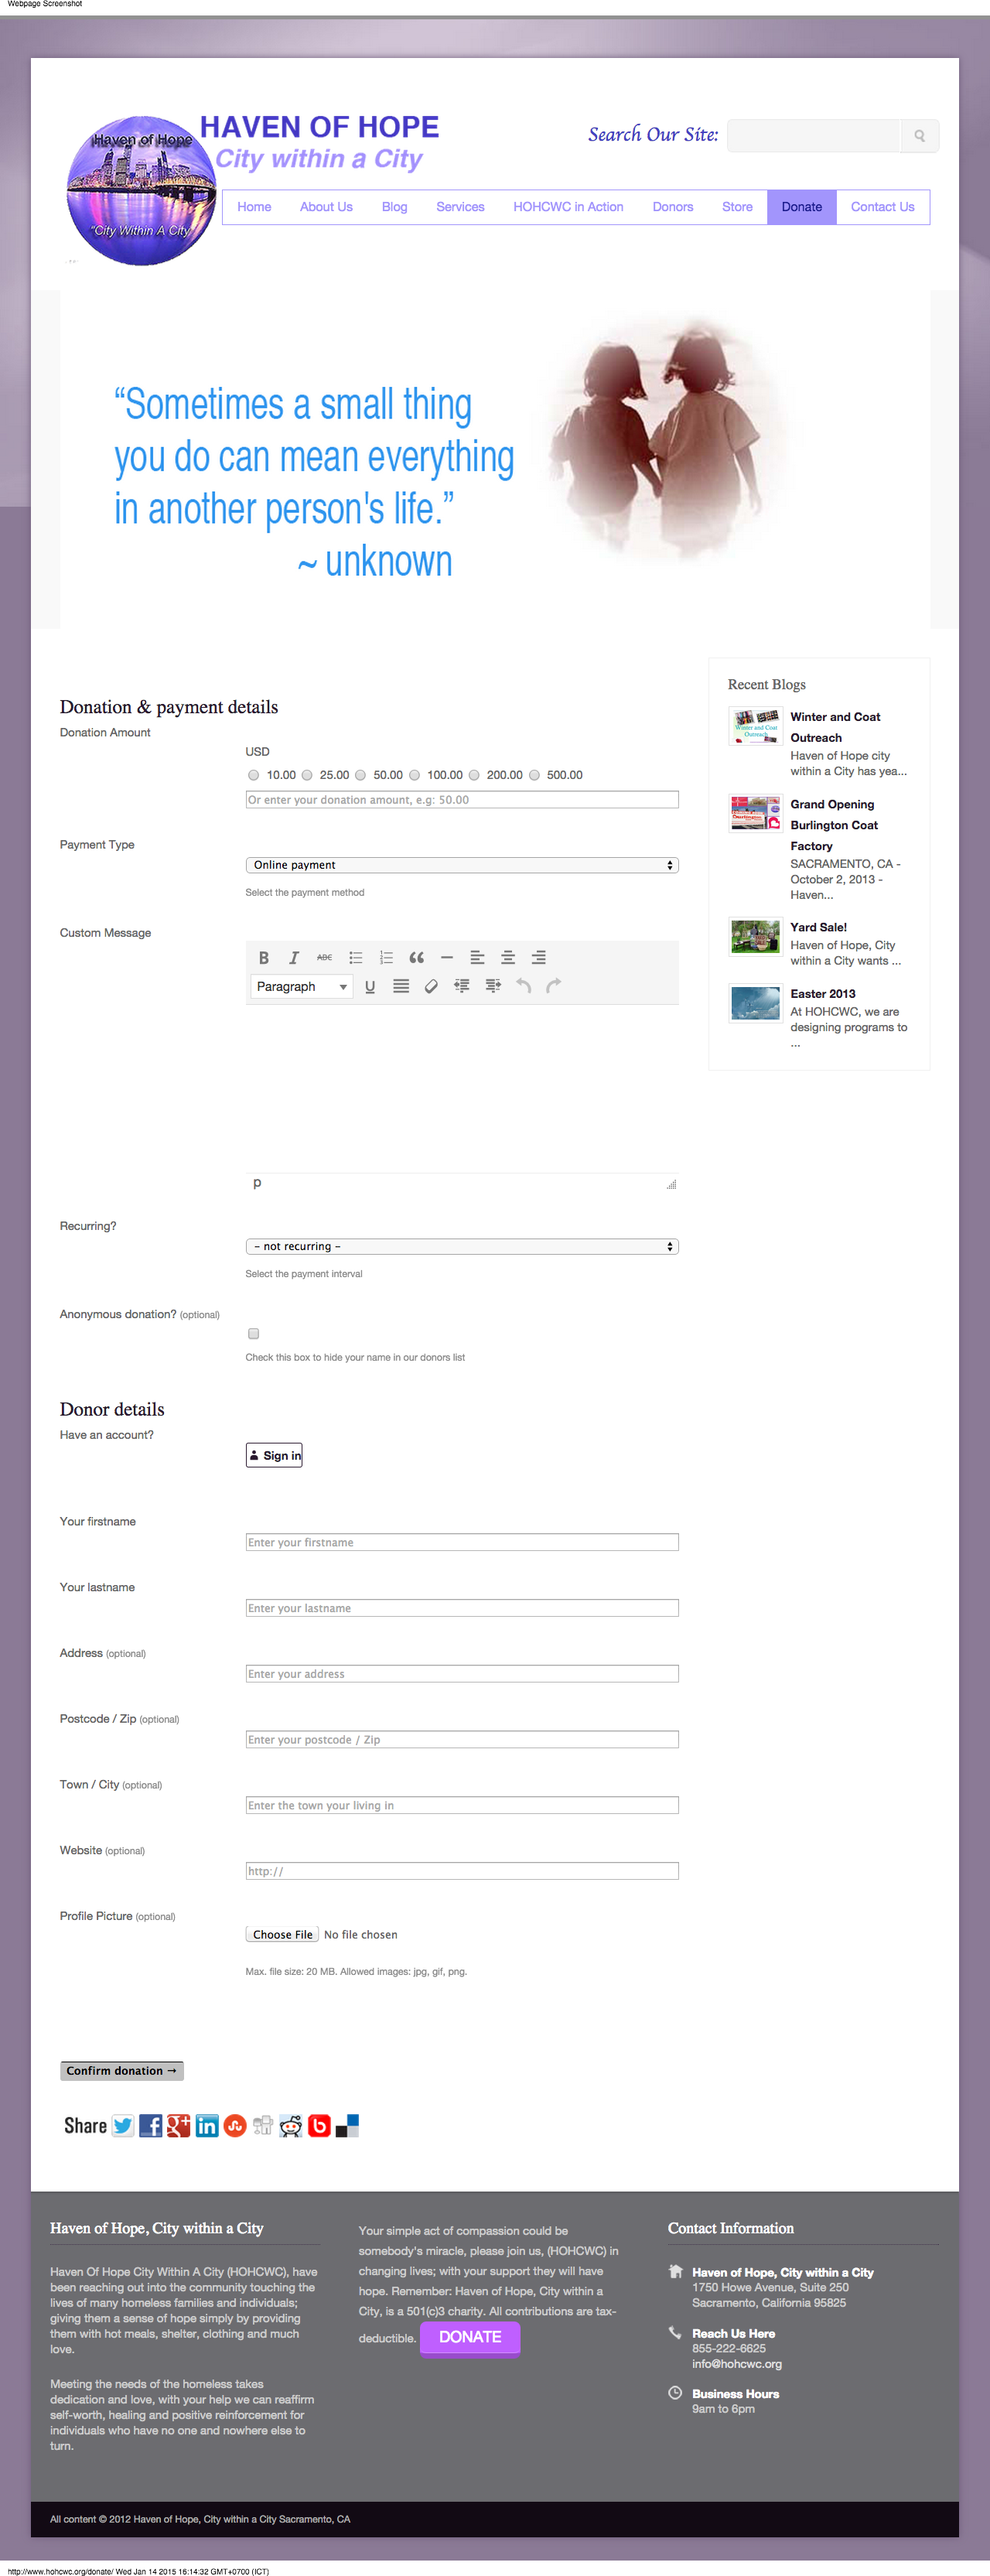Open the Easter 2013 blog post

(x=822, y=993)
